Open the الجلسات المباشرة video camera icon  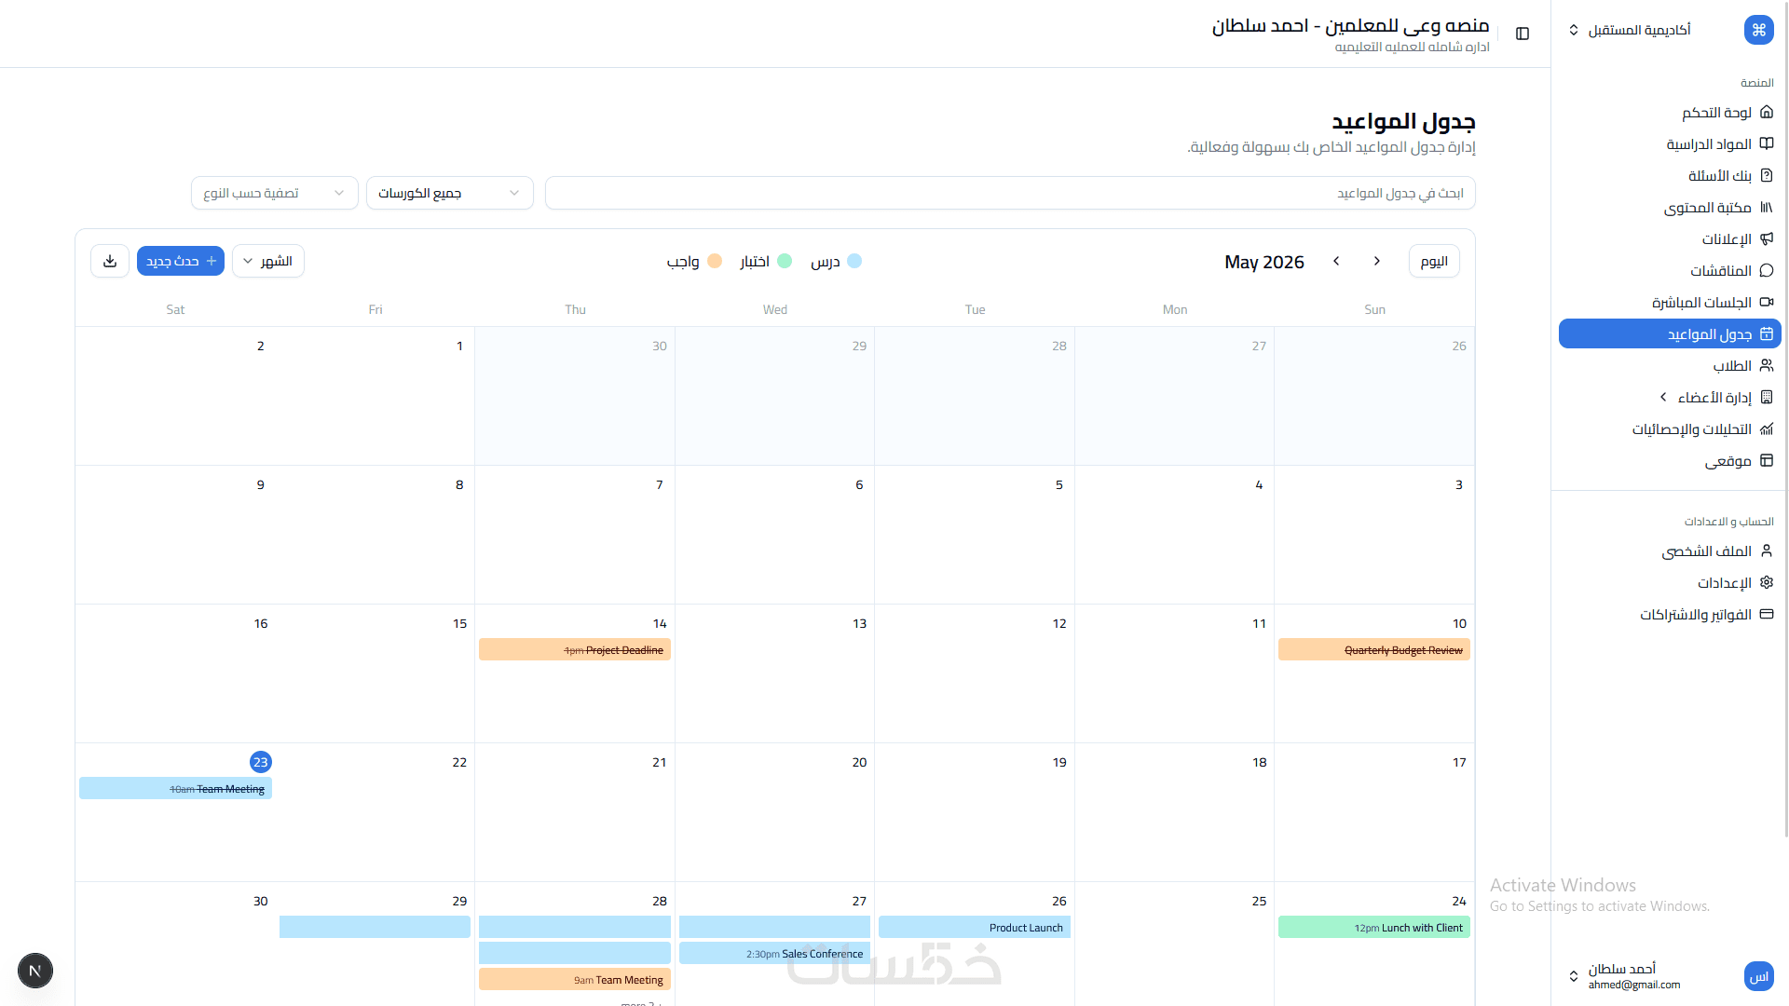(1766, 303)
